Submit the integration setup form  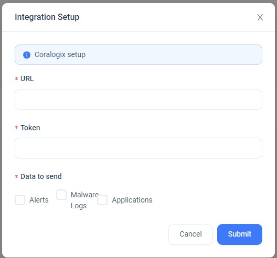240,234
